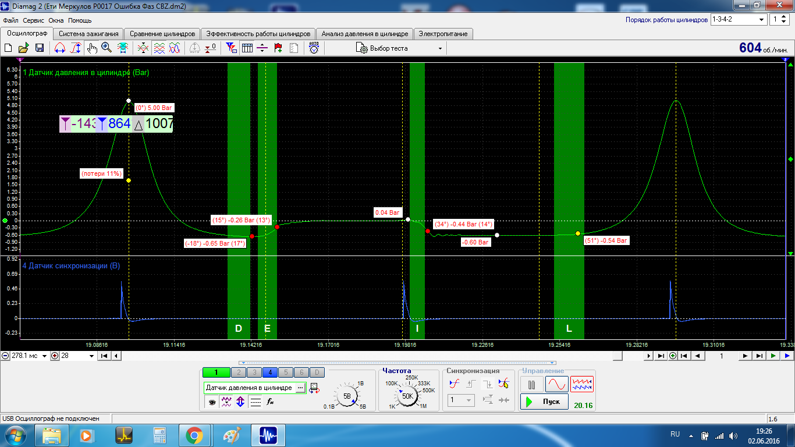Open the Анализ давления в цилиндре tab
795x447 pixels.
365,34
